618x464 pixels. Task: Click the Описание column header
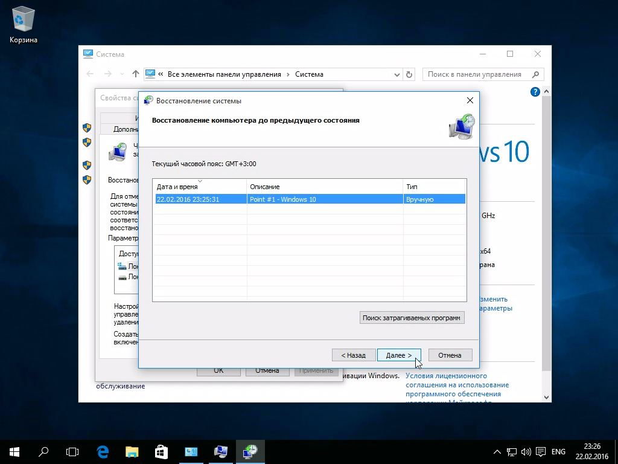325,187
